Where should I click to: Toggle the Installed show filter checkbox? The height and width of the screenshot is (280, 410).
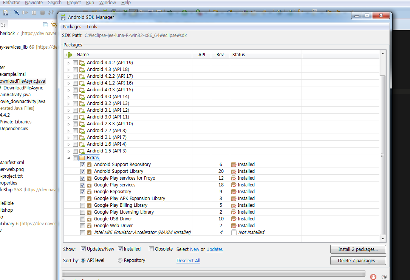[x=120, y=249]
